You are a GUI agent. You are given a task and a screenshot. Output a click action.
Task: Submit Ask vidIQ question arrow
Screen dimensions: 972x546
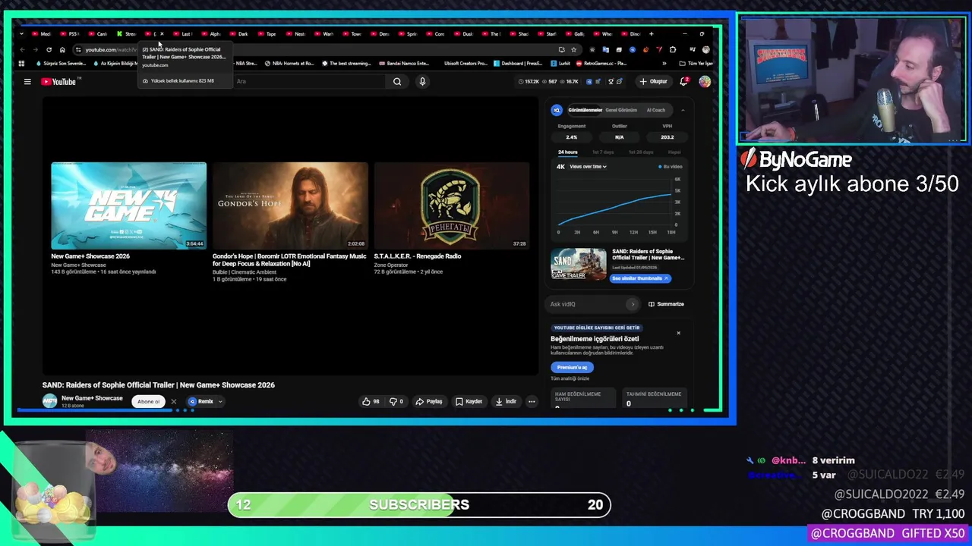(x=633, y=304)
